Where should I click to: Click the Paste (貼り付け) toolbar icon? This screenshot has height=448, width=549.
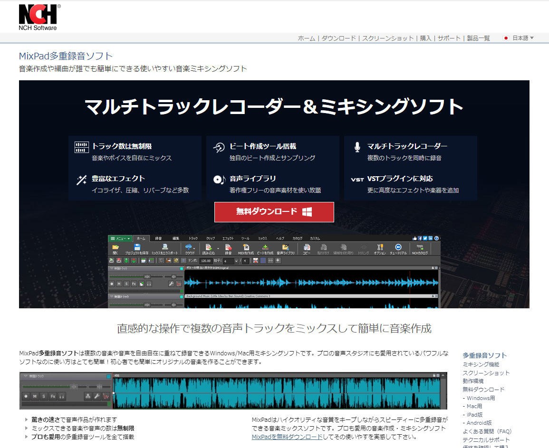click(x=324, y=247)
